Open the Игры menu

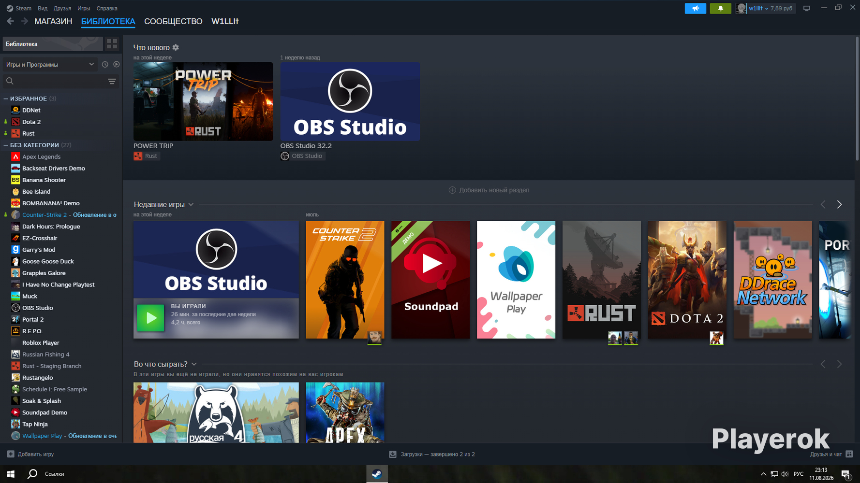pos(84,8)
